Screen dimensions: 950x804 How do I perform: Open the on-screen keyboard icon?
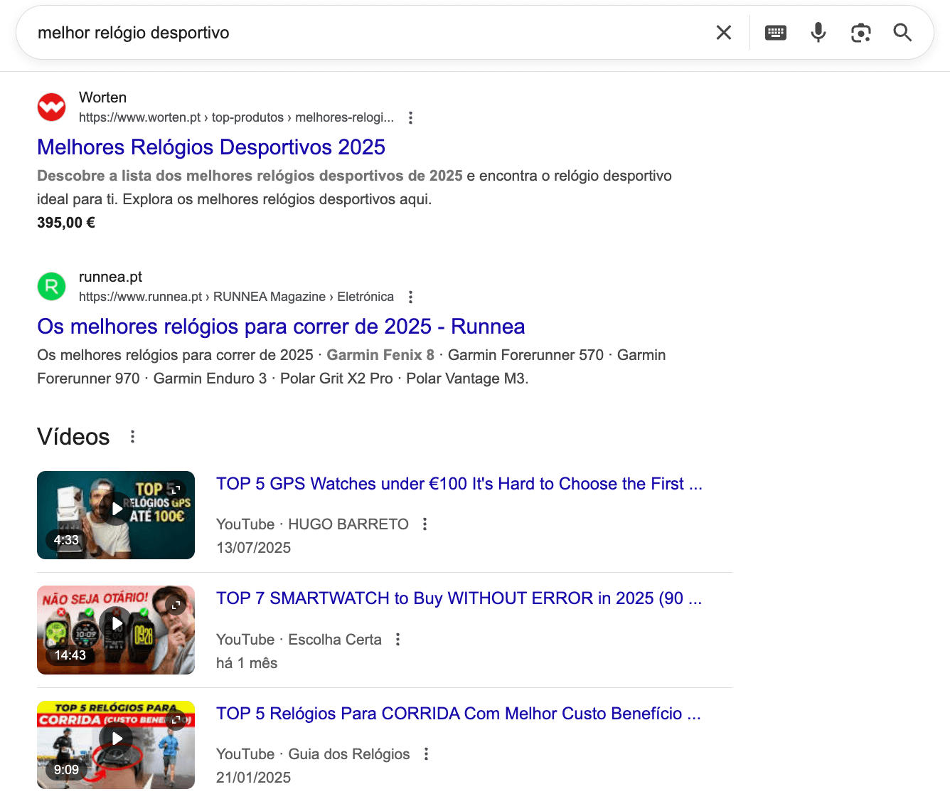775,32
